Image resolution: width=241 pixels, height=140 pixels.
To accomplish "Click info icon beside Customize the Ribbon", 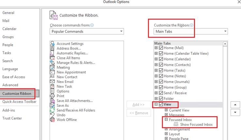I will click(191, 25).
